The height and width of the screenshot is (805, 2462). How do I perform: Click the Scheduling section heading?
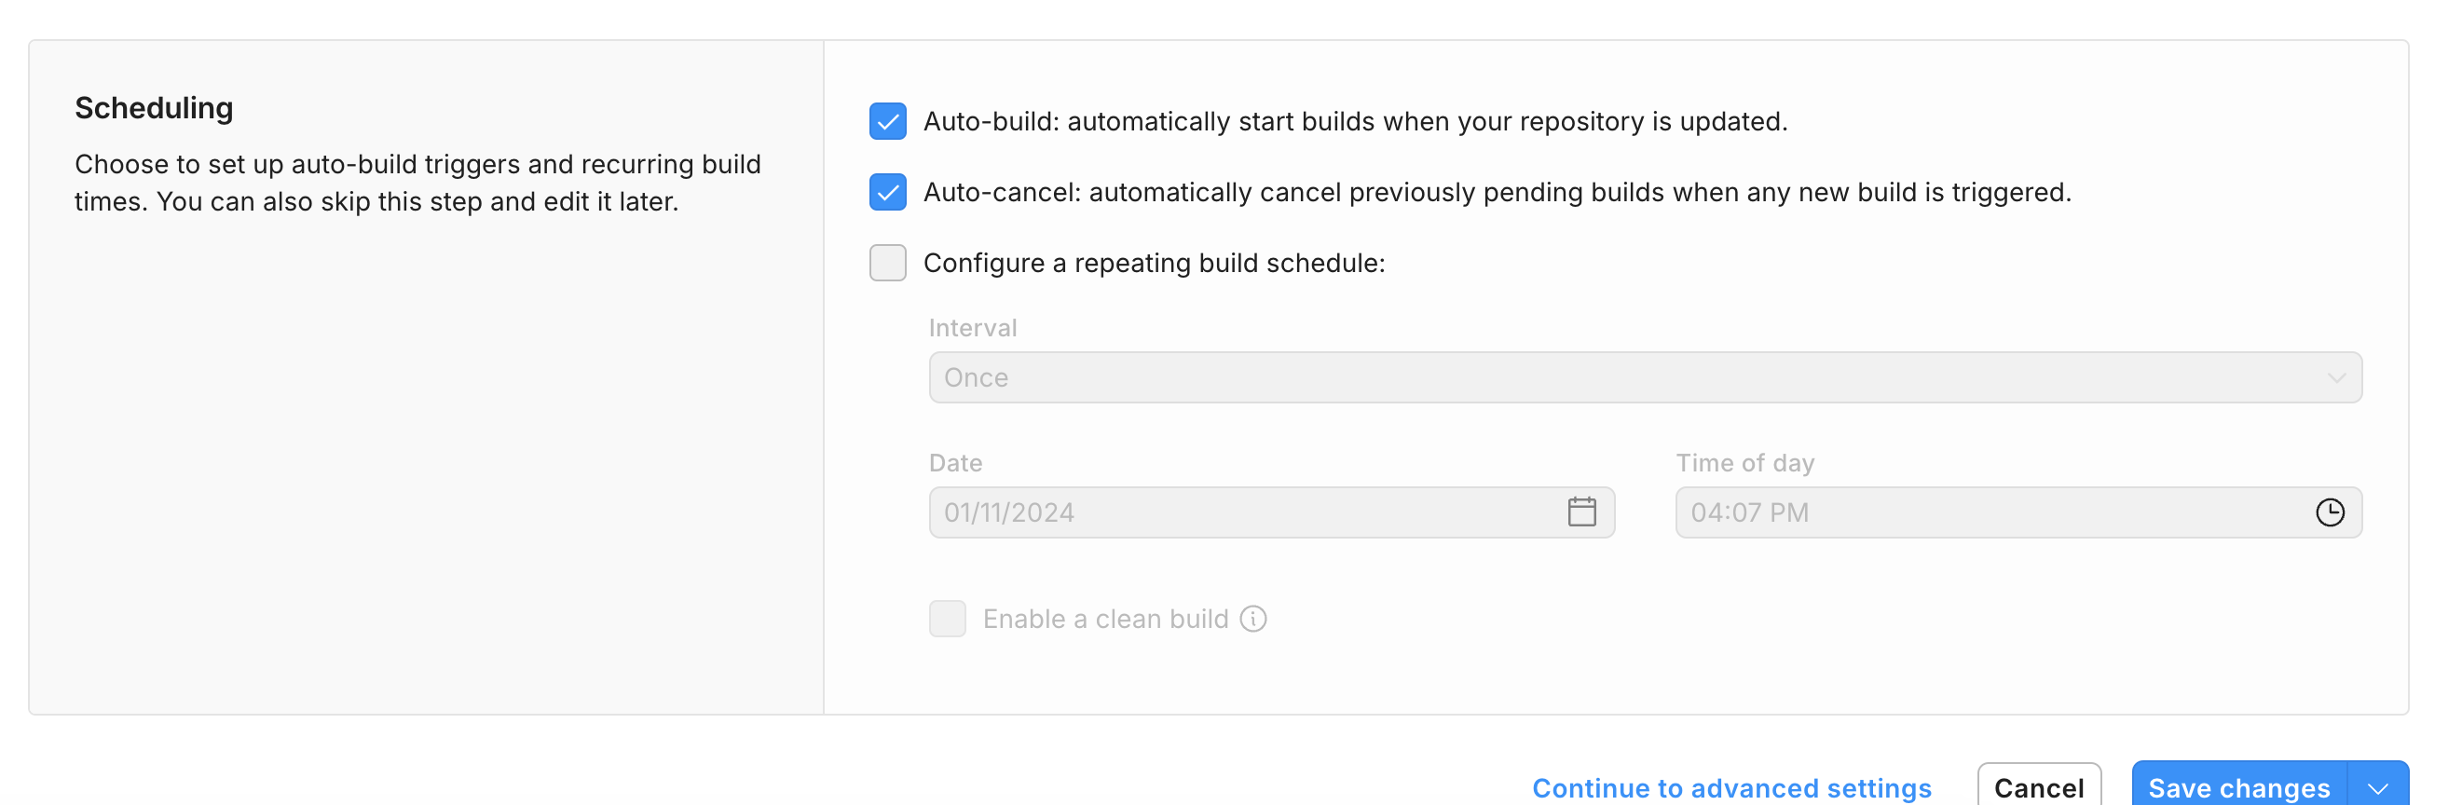point(154,108)
